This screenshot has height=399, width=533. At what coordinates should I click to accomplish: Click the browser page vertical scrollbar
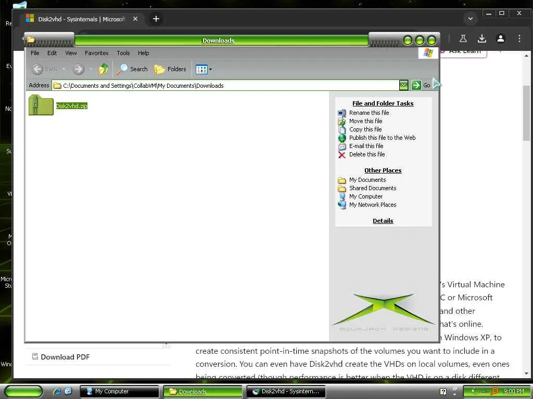pyautogui.click(x=526, y=113)
